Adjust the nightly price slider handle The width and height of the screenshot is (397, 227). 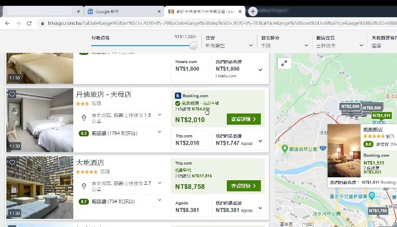(x=193, y=46)
